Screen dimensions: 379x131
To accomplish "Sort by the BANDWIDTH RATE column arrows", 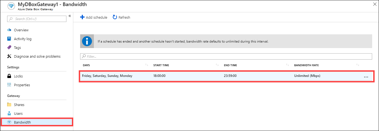I will tap(358, 65).
